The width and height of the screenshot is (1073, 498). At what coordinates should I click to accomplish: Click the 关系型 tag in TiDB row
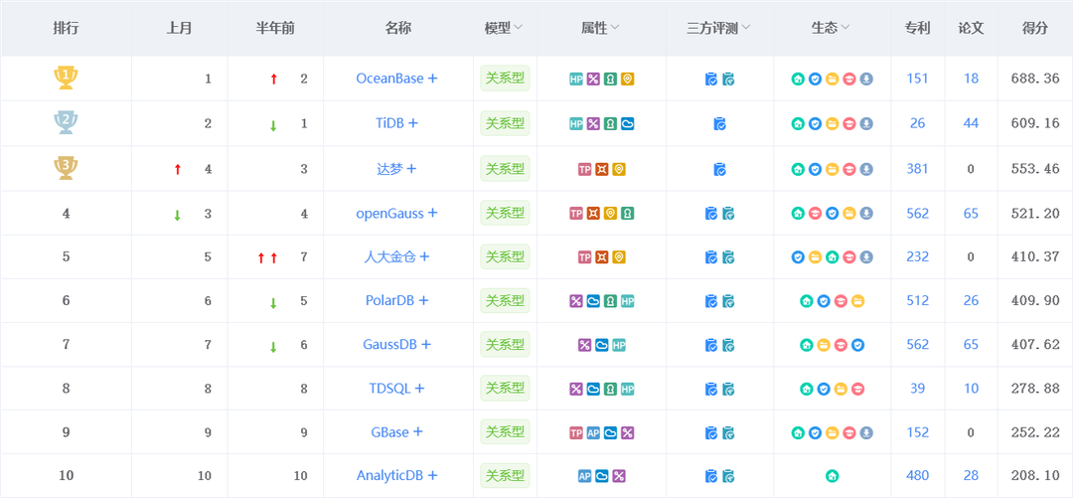click(x=505, y=124)
